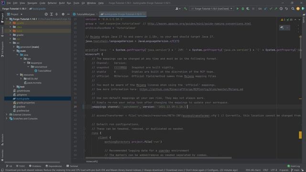This screenshot has height=172, width=306.
Task: Open the Git tool window at bottom
Action: (x=9, y=166)
